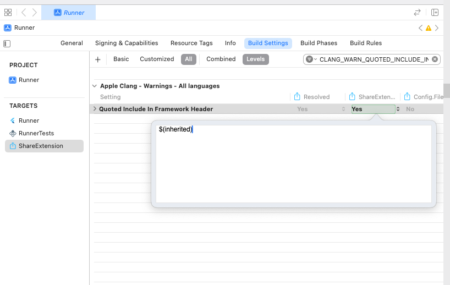Toggle the project and targets sidebar
Viewport: 450px width, 285px height.
7,43
